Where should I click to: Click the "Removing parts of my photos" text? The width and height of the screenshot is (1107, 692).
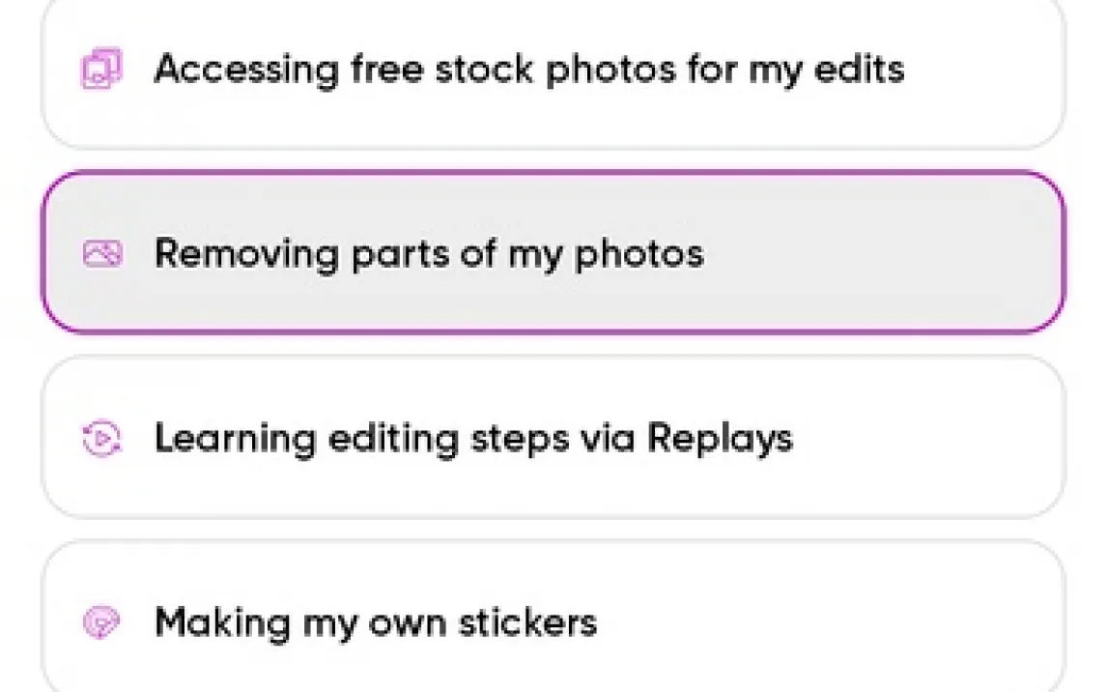coord(429,254)
